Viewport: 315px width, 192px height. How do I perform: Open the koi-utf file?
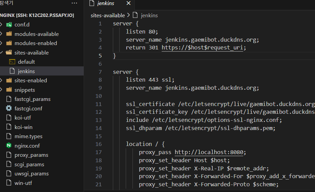[23, 118]
